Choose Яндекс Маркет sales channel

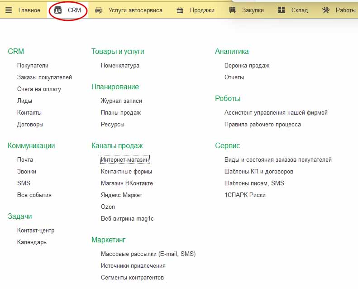pos(121,195)
